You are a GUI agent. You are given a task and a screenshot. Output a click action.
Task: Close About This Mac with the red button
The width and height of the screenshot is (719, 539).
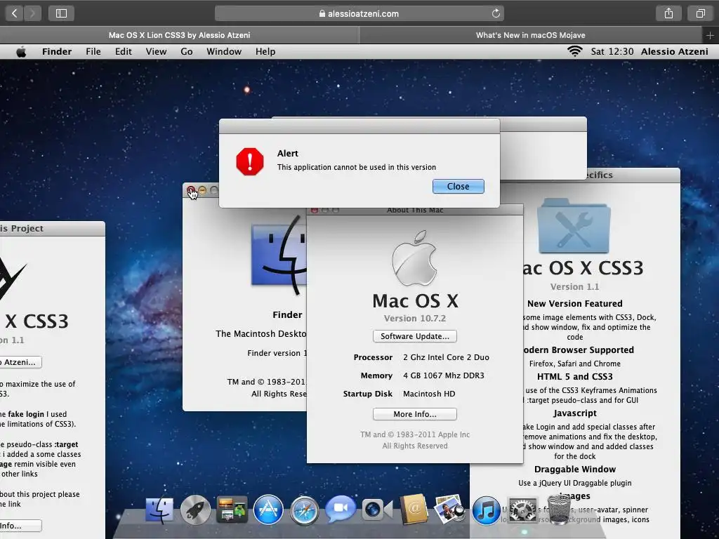click(x=315, y=211)
